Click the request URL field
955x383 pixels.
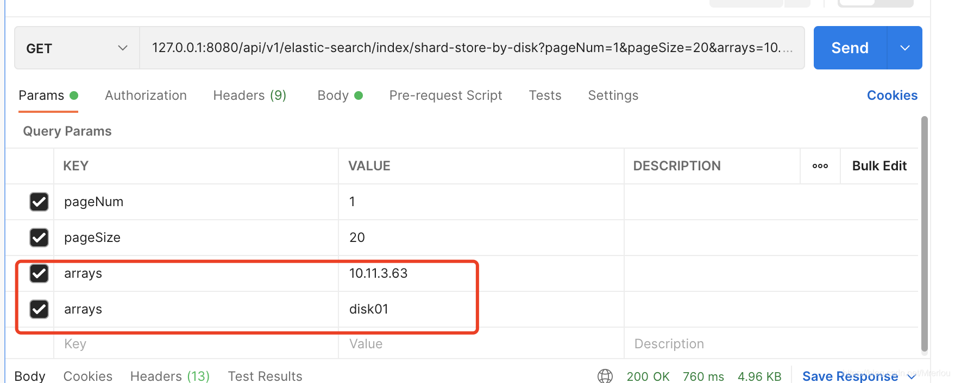pos(472,48)
